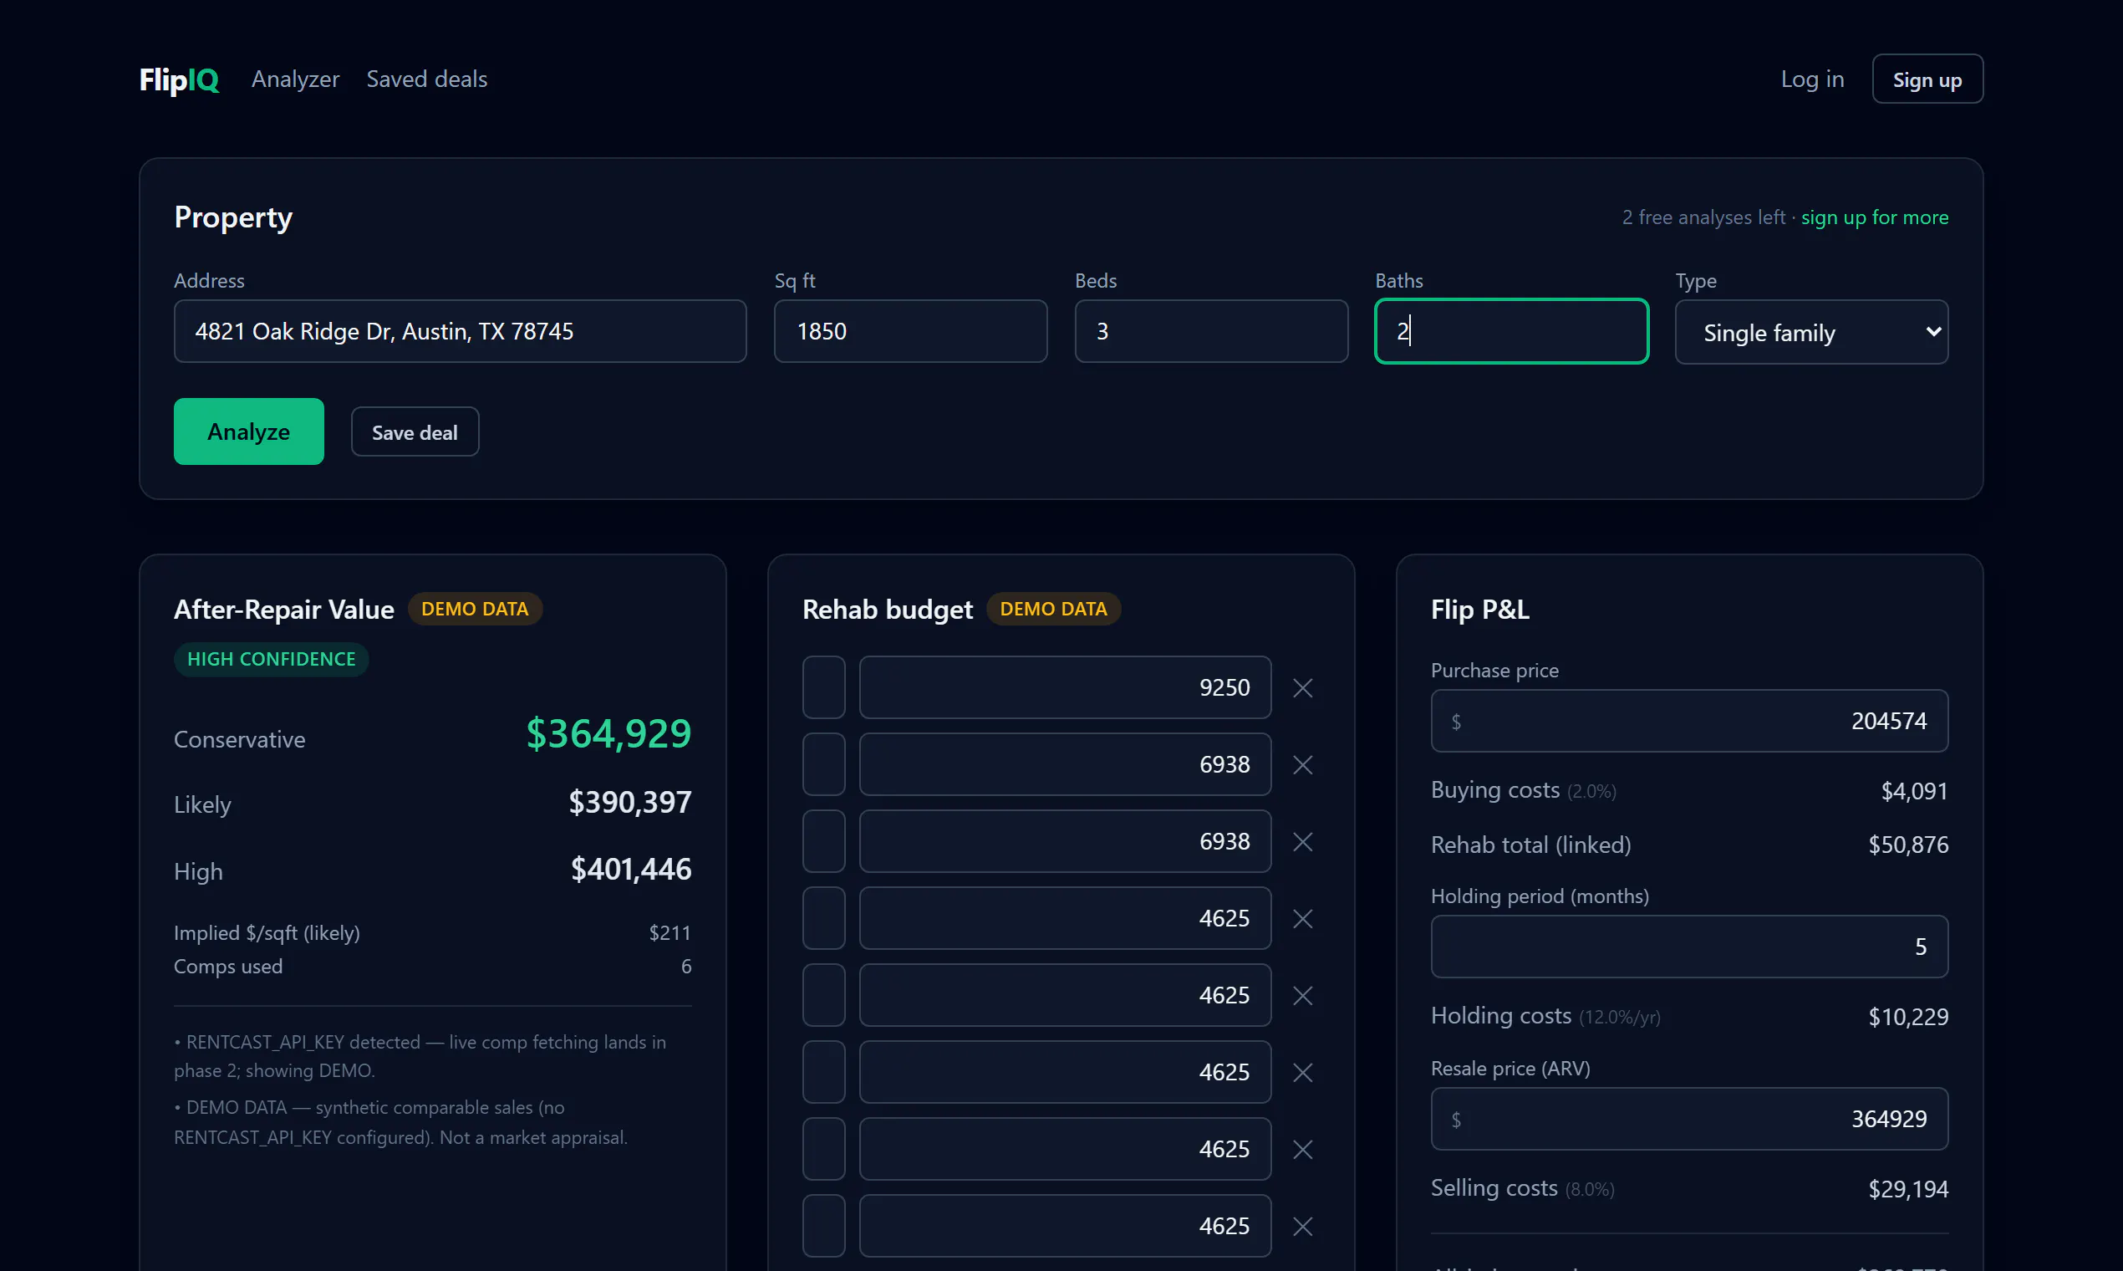Edit the Purchase price field showing 204574
Screen dimensions: 2123x1271
point(1689,721)
